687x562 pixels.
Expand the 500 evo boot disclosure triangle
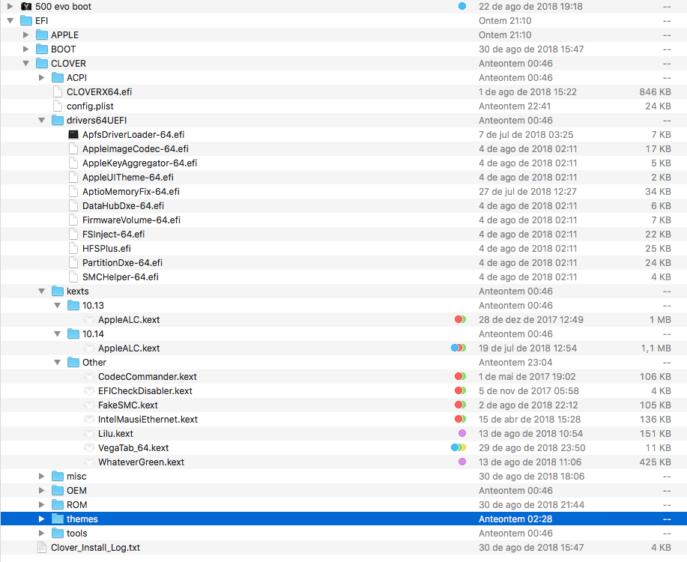[x=10, y=7]
